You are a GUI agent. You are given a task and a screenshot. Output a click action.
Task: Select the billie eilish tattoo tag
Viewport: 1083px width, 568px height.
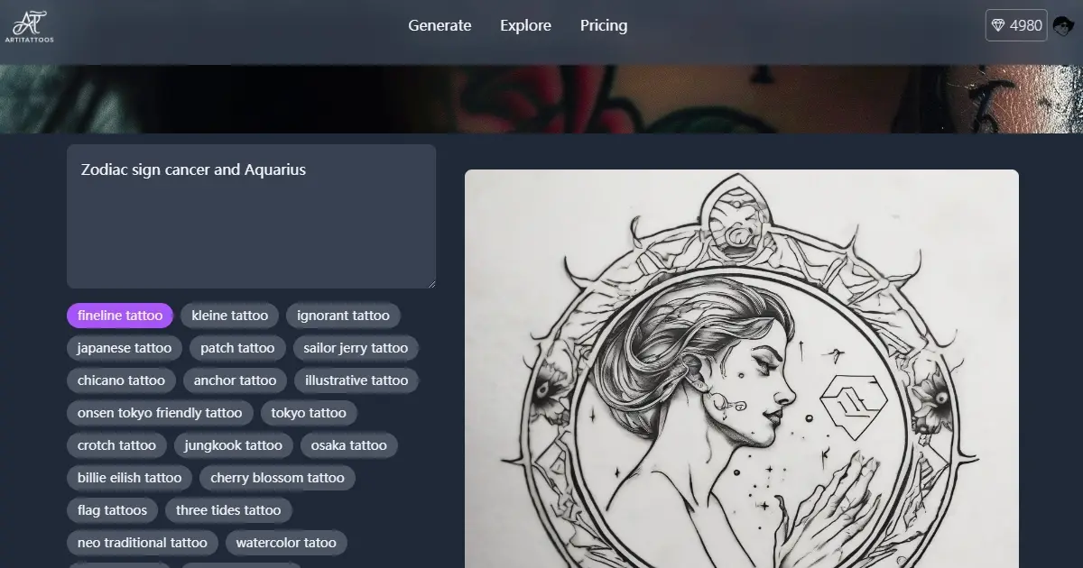129,478
